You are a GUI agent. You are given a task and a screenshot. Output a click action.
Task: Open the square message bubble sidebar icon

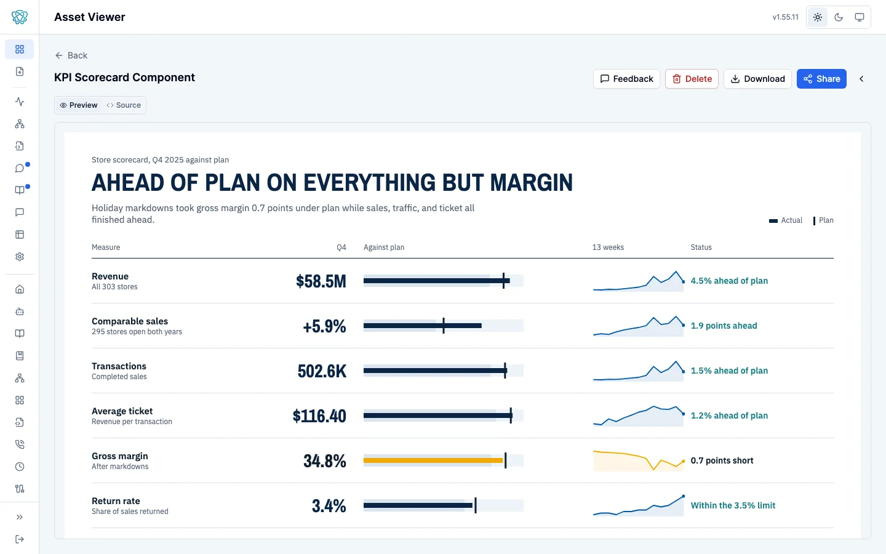[20, 212]
